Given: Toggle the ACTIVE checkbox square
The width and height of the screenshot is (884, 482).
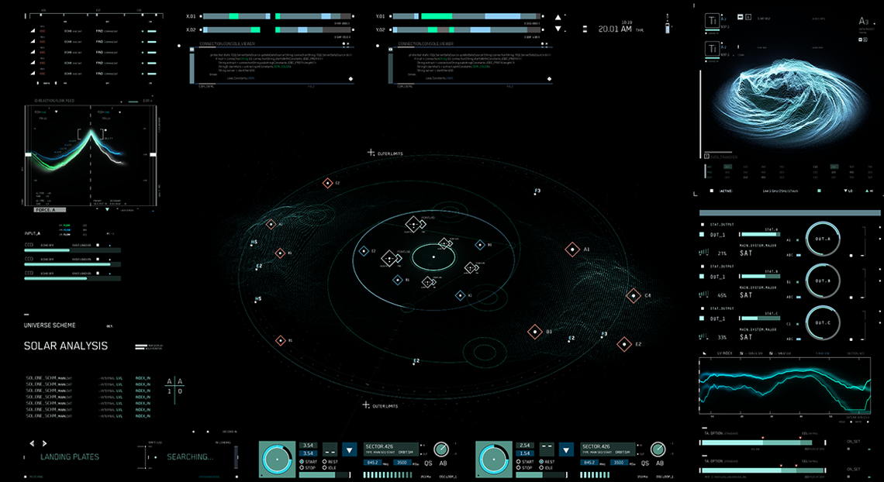Looking at the screenshot, I should (712, 191).
